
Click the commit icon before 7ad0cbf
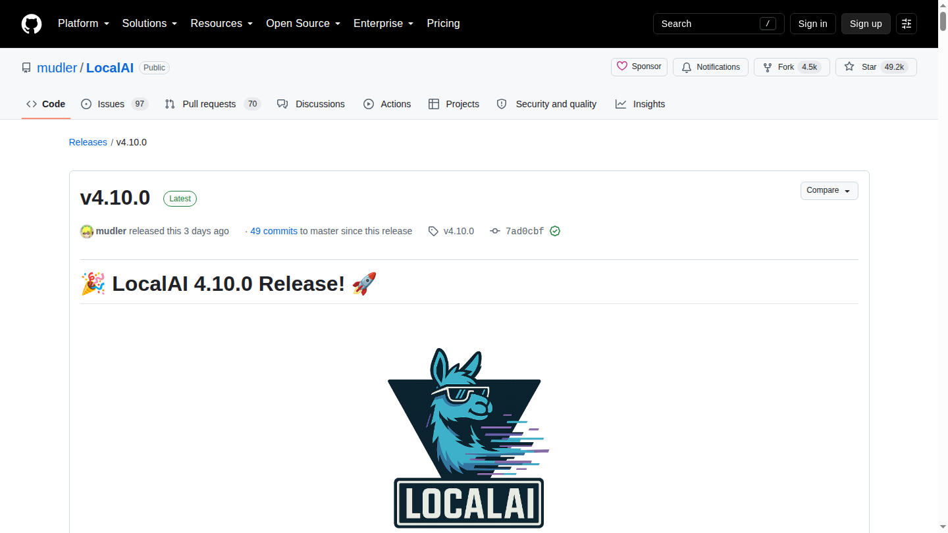tap(495, 231)
